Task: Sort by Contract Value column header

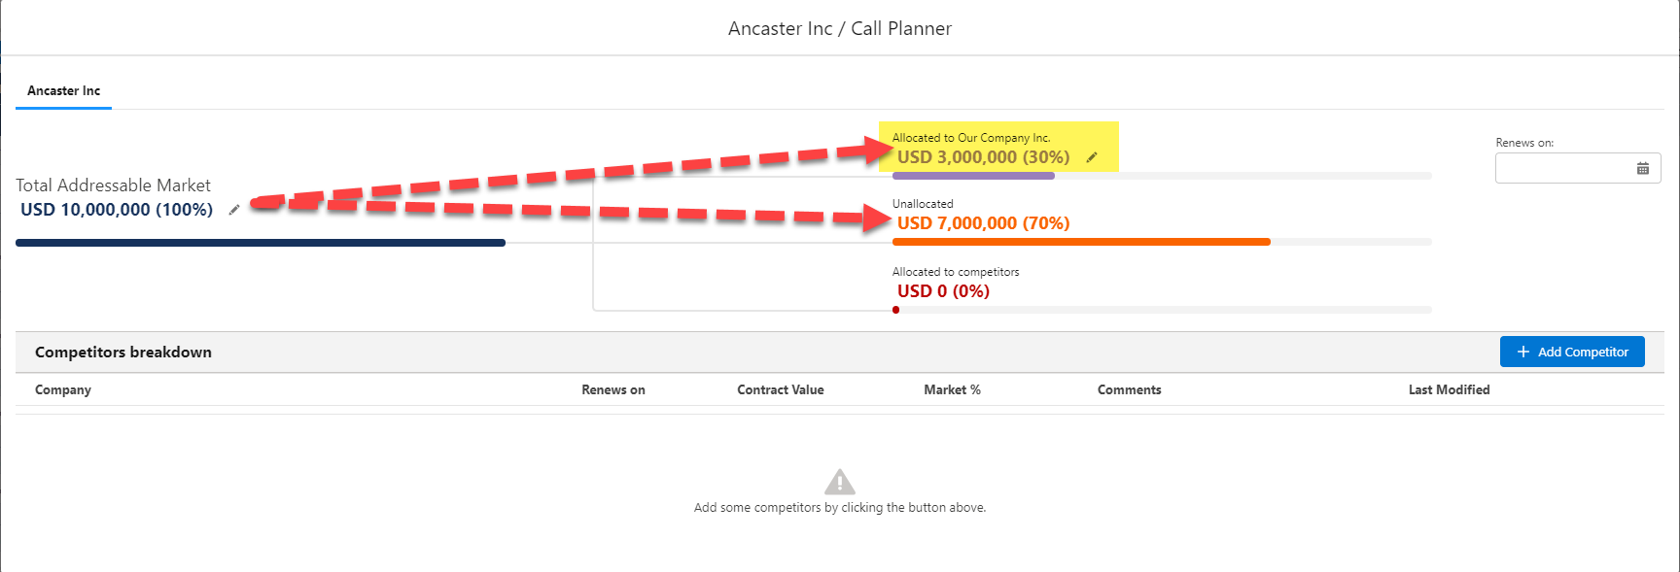Action: pos(780,389)
